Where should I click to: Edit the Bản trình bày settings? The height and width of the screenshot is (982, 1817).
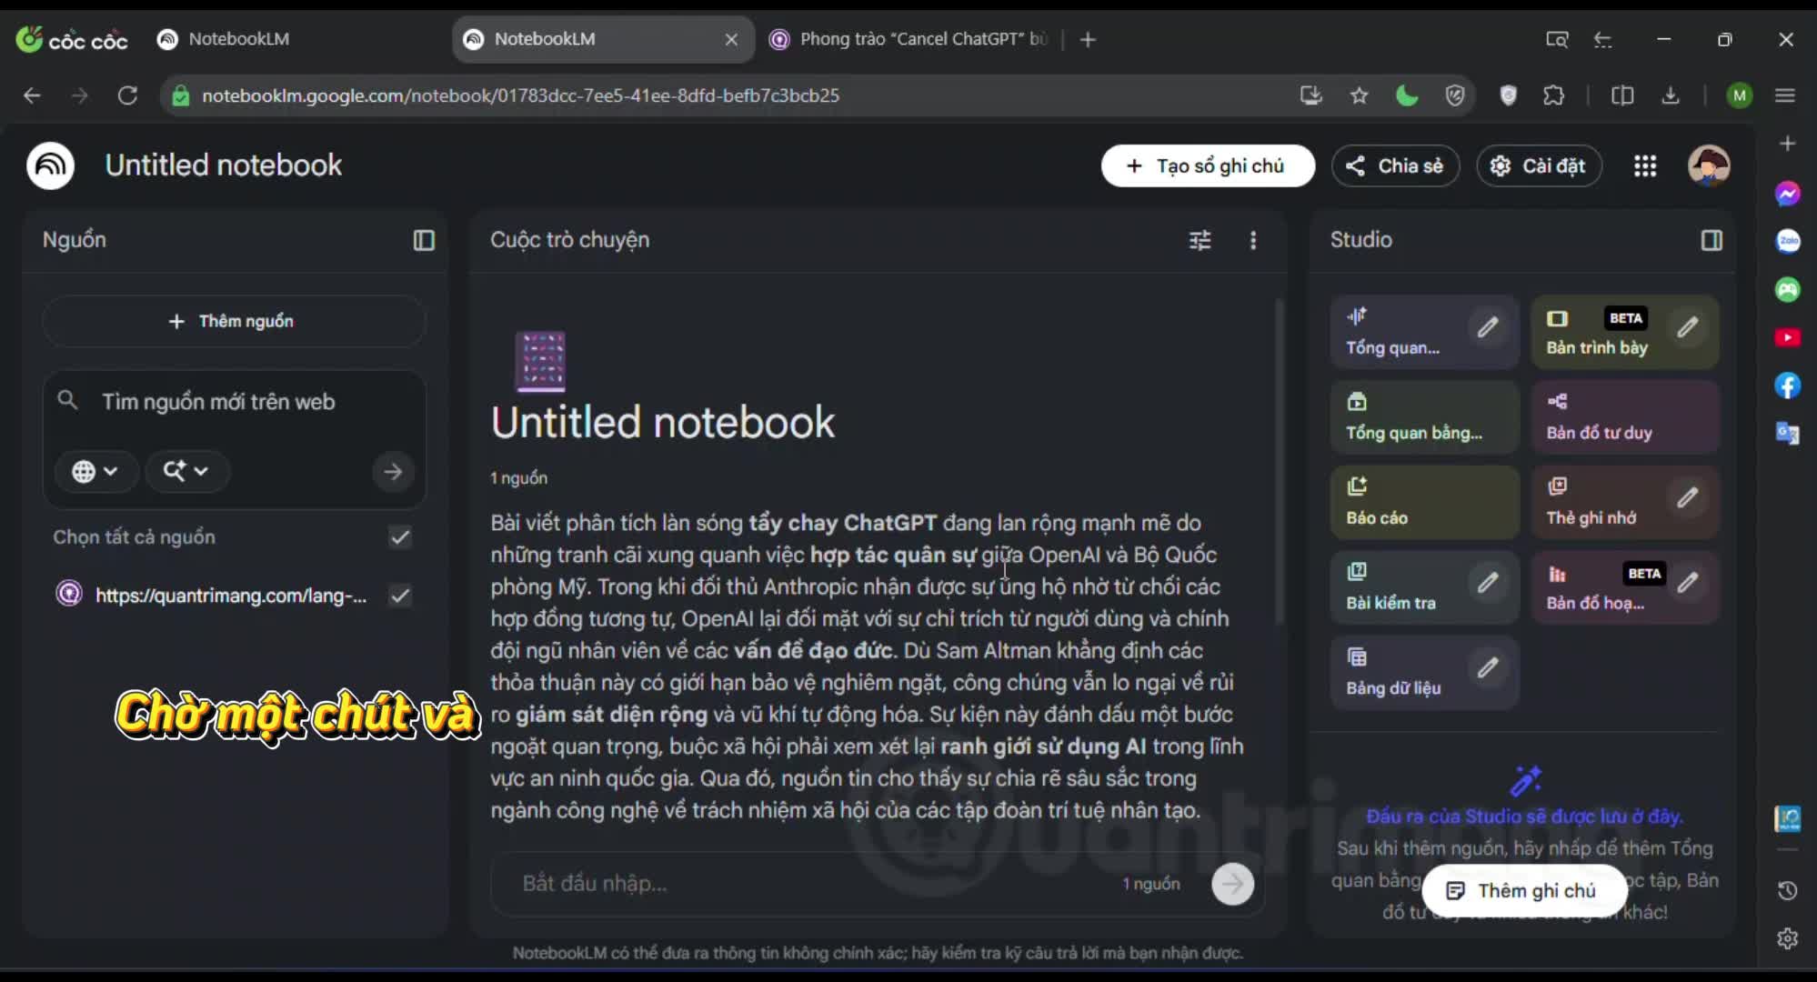click(1688, 327)
